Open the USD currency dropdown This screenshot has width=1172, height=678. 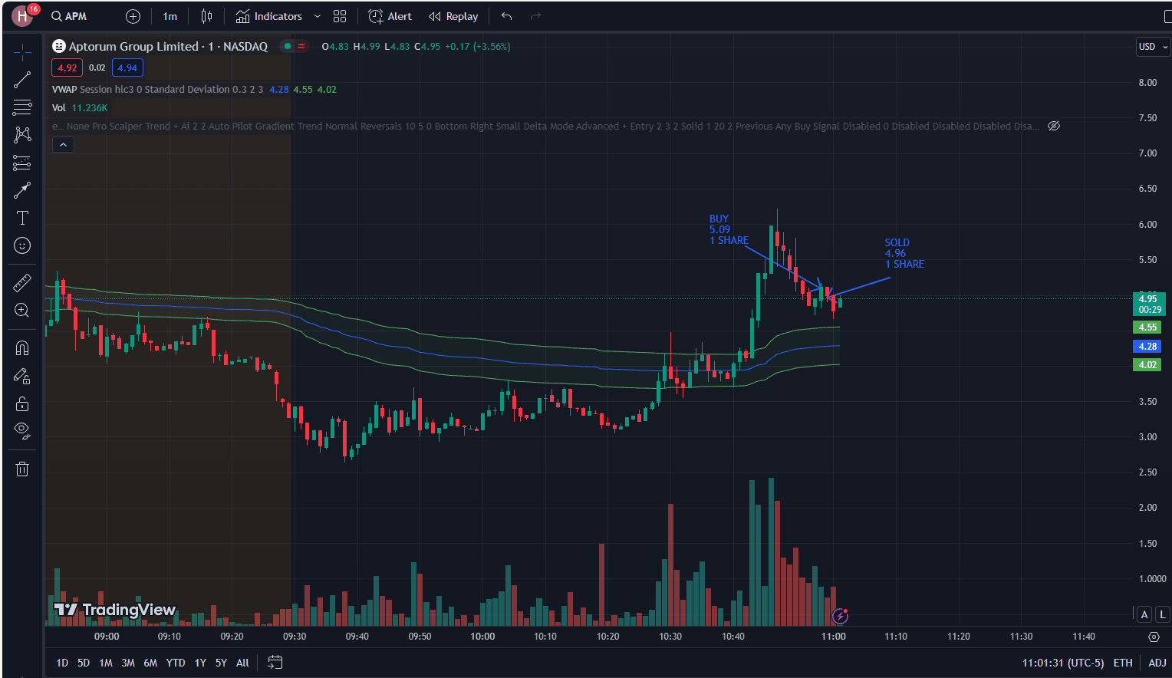1153,47
